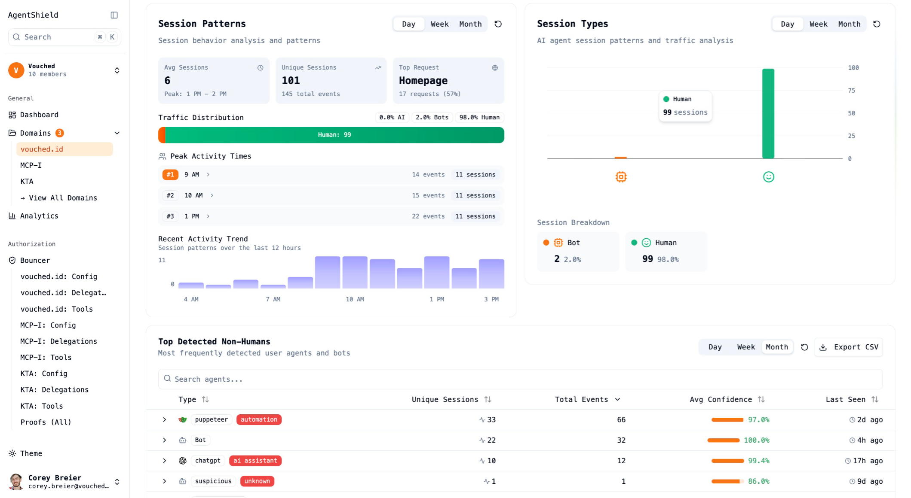Click the Search agents input field
Image resolution: width=911 pixels, height=498 pixels.
(x=520, y=380)
